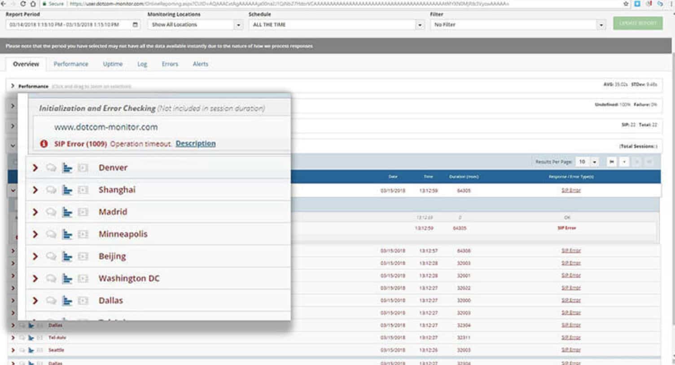Click the Duration (msec) column header
The width and height of the screenshot is (675, 365).
464,177
